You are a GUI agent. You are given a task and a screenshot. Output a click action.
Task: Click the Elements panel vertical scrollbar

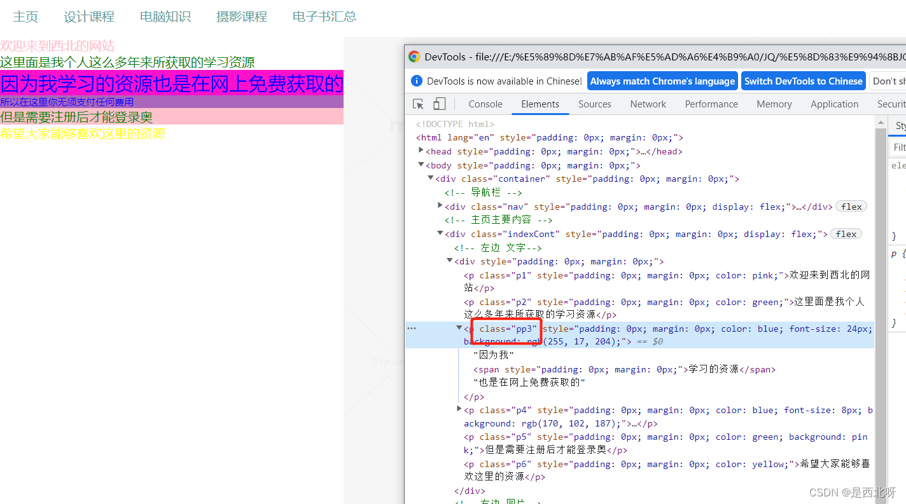[881, 310]
